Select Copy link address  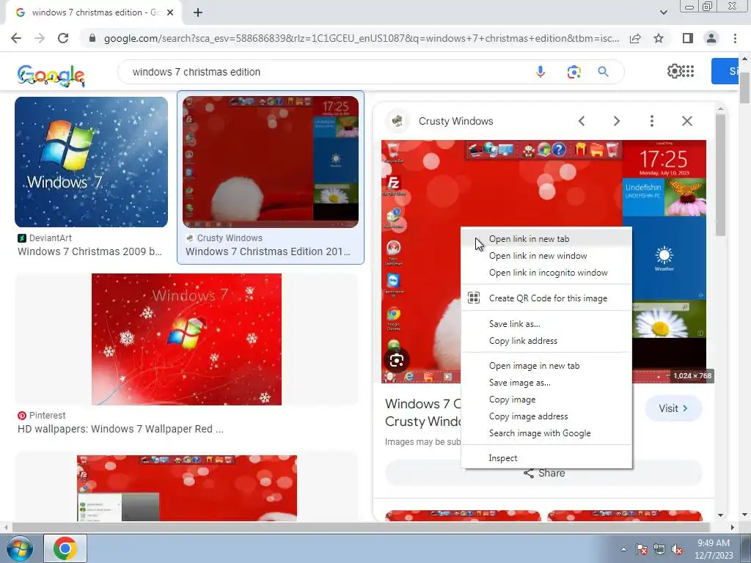coord(546,341)
